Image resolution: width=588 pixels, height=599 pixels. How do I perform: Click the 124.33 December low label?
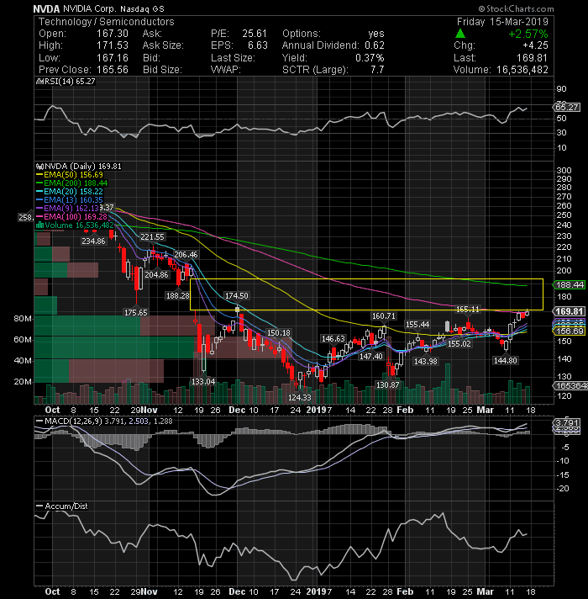click(x=299, y=398)
